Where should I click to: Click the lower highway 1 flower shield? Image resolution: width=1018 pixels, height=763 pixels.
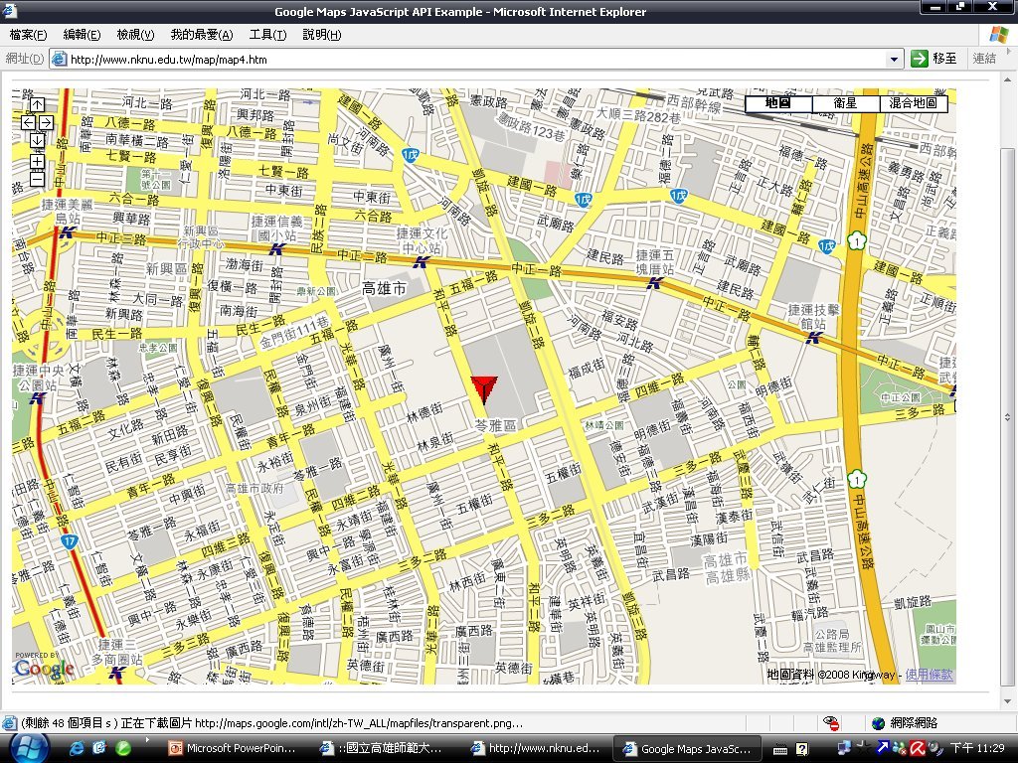[x=857, y=480]
